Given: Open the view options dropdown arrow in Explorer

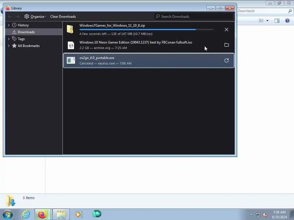Looking at the screenshot, I should tap(267, 21).
